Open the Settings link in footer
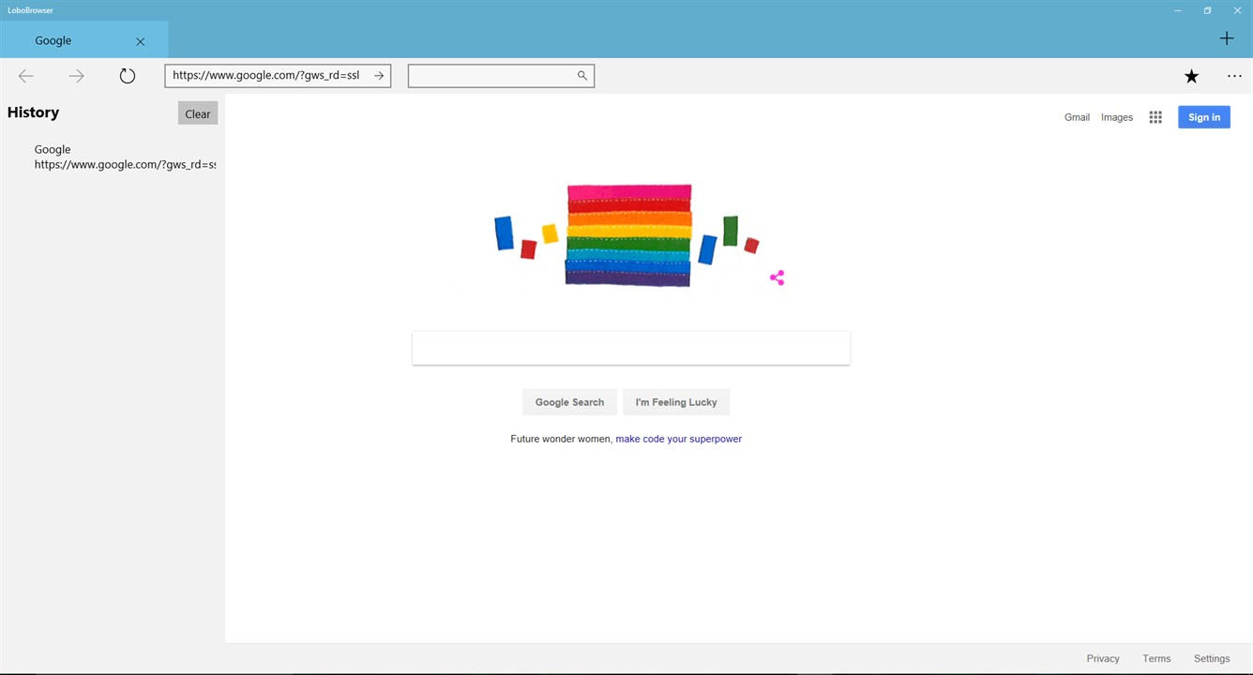Screen dimensions: 1253x675 click(1212, 658)
